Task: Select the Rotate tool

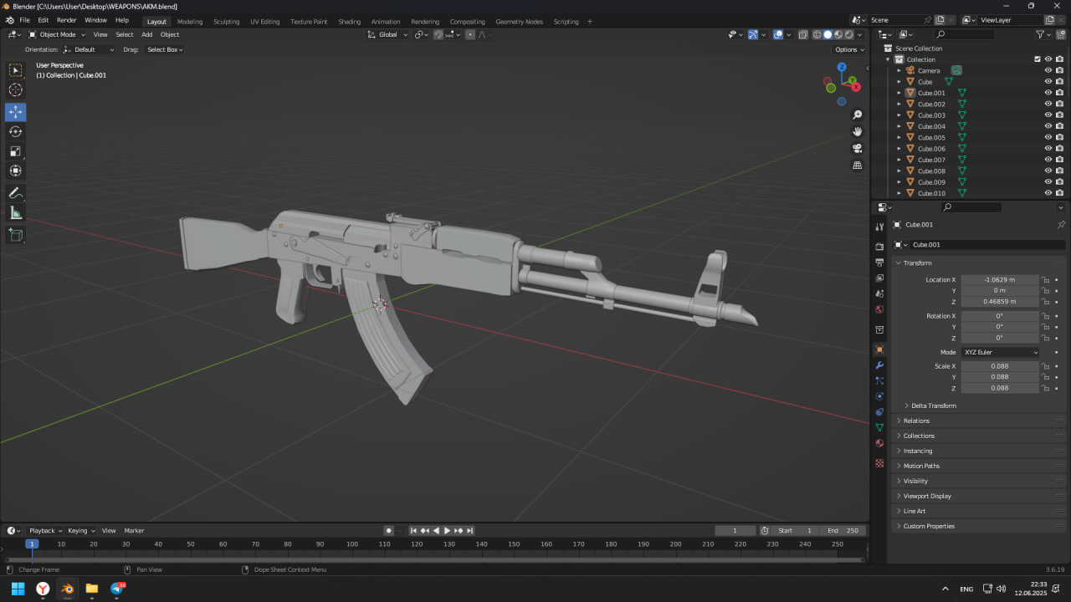Action: [15, 131]
